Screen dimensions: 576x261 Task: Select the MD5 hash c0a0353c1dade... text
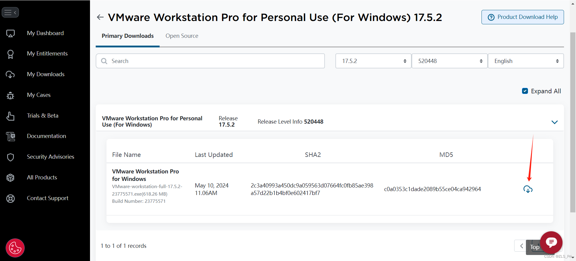click(x=432, y=189)
